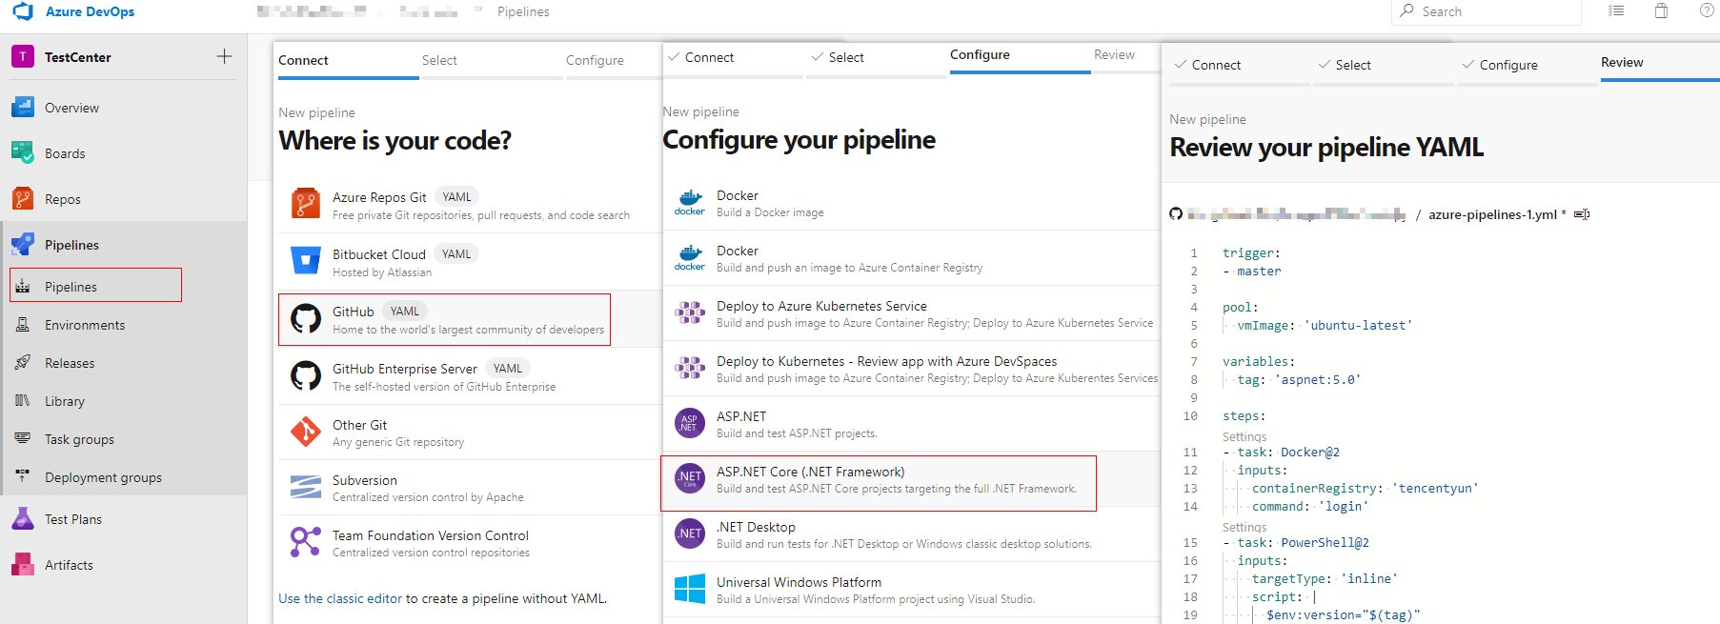Select GitHub as the code source
This screenshot has width=1720, height=624.
444,319
